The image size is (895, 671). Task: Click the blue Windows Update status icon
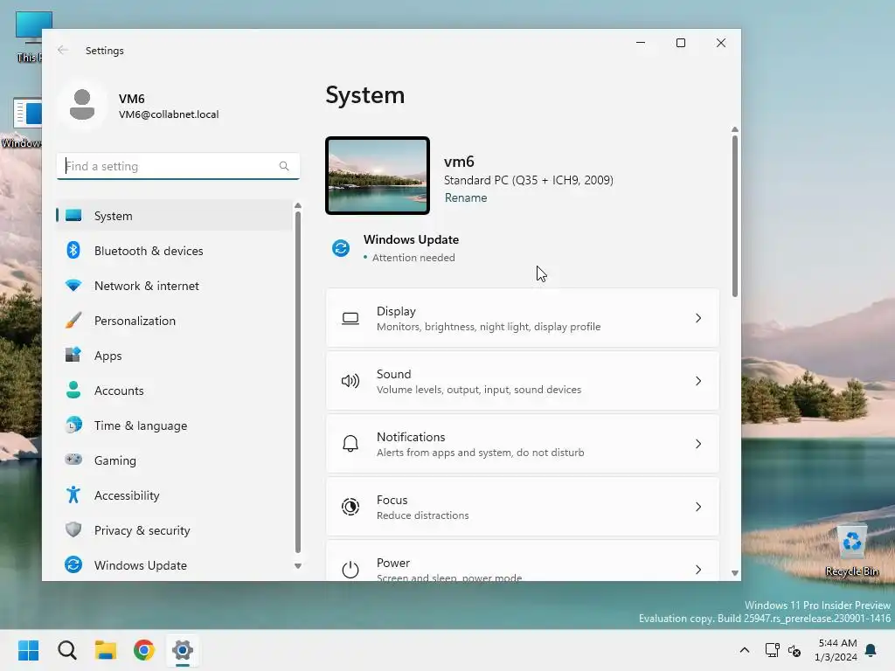pos(341,248)
